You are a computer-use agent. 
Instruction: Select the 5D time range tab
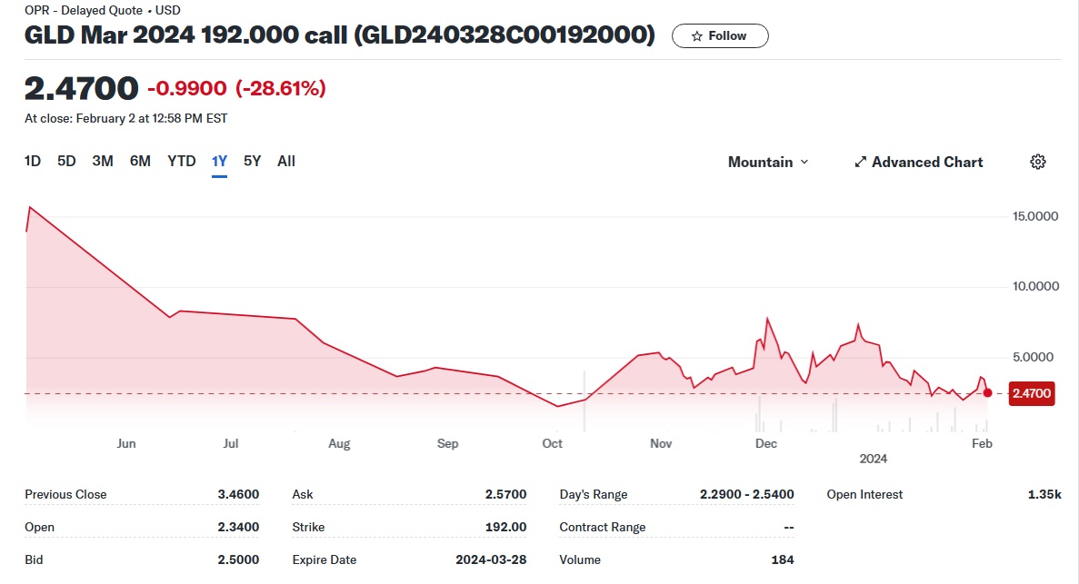(x=66, y=161)
